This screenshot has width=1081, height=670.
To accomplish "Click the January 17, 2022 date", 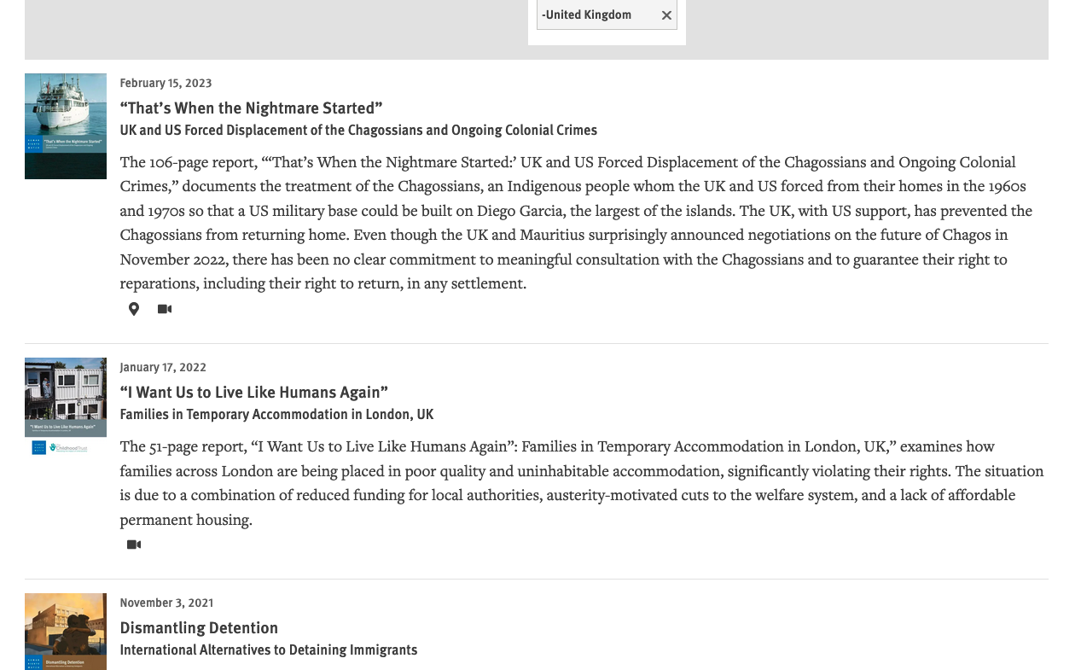I will tap(163, 367).
